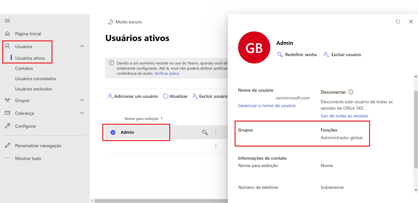Click the GB avatar circle
The height and width of the screenshot is (203, 418).
(254, 47)
